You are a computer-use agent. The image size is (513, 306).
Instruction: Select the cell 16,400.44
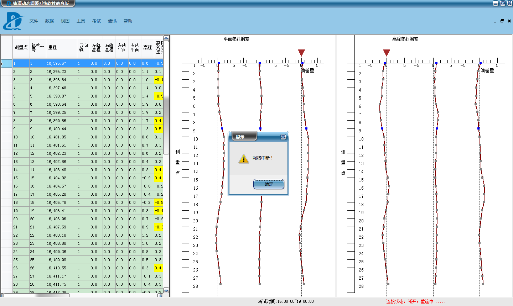[x=62, y=129]
